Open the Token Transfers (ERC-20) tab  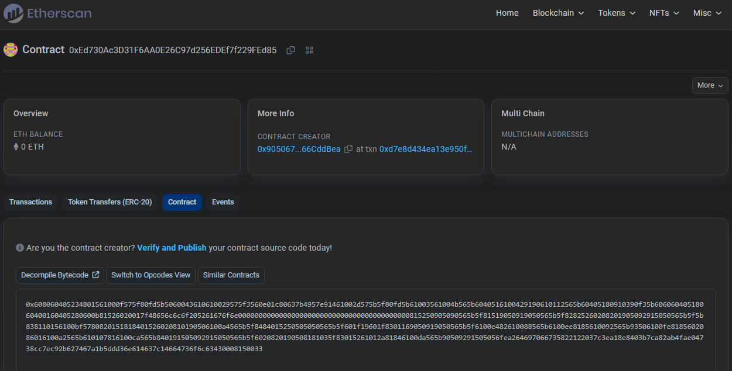110,202
